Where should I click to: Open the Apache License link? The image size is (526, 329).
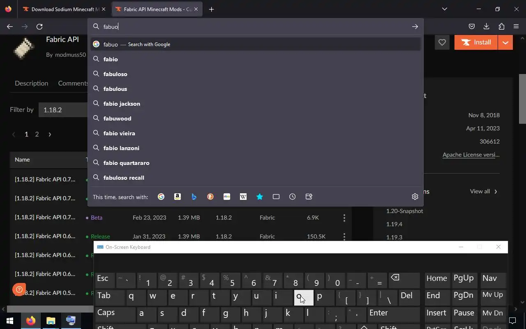coord(471,155)
